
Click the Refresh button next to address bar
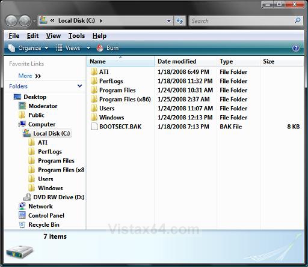click(180, 21)
